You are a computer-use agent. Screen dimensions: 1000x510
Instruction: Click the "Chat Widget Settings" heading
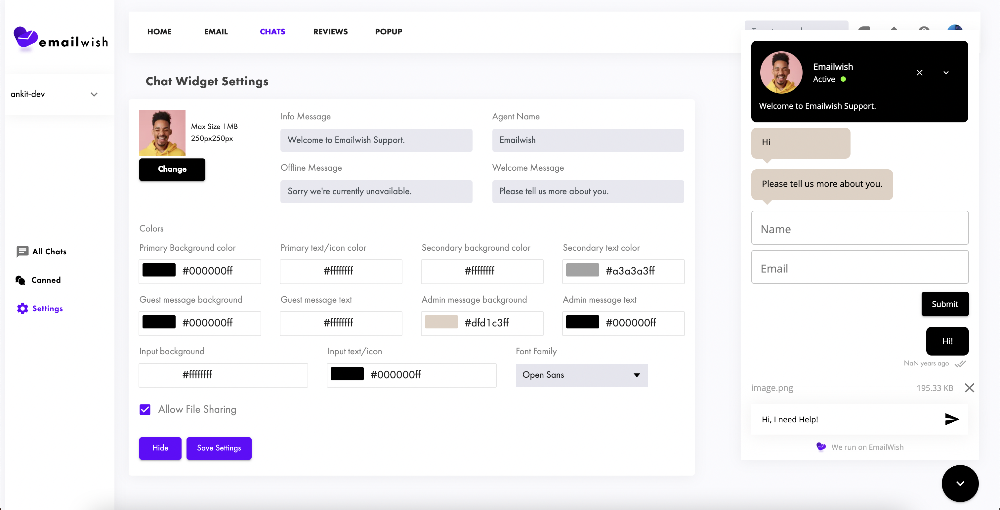pyautogui.click(x=207, y=81)
